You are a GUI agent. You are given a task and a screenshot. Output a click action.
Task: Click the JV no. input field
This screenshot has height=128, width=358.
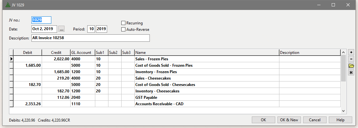[x=41, y=20]
